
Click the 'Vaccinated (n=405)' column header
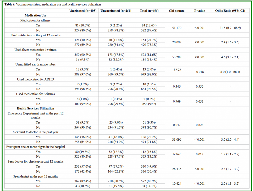(x=83, y=11)
